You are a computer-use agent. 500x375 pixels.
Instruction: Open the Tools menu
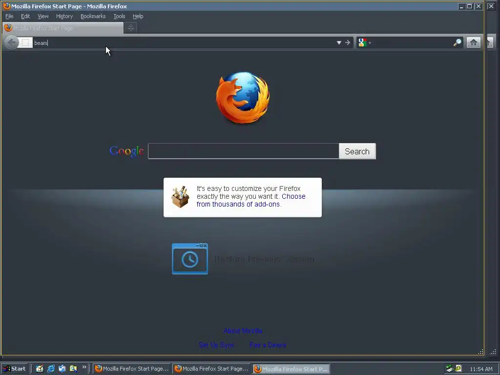coord(119,16)
